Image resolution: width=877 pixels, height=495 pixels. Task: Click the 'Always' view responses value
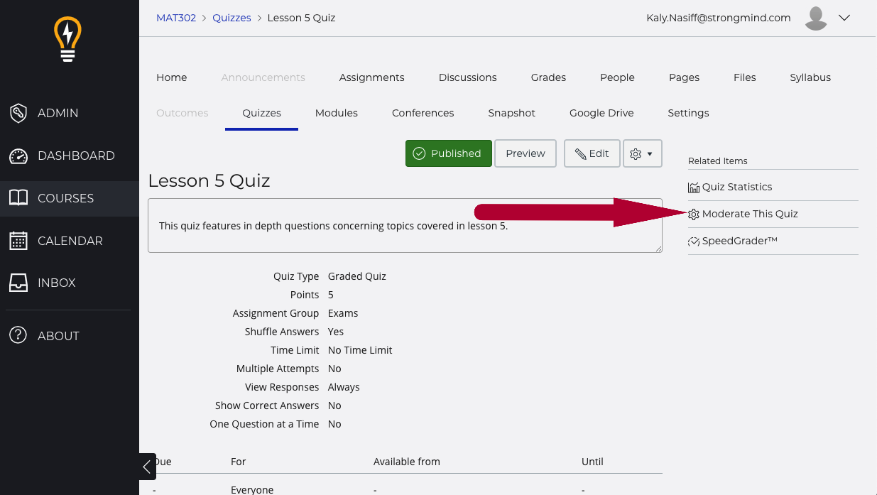pyautogui.click(x=344, y=387)
